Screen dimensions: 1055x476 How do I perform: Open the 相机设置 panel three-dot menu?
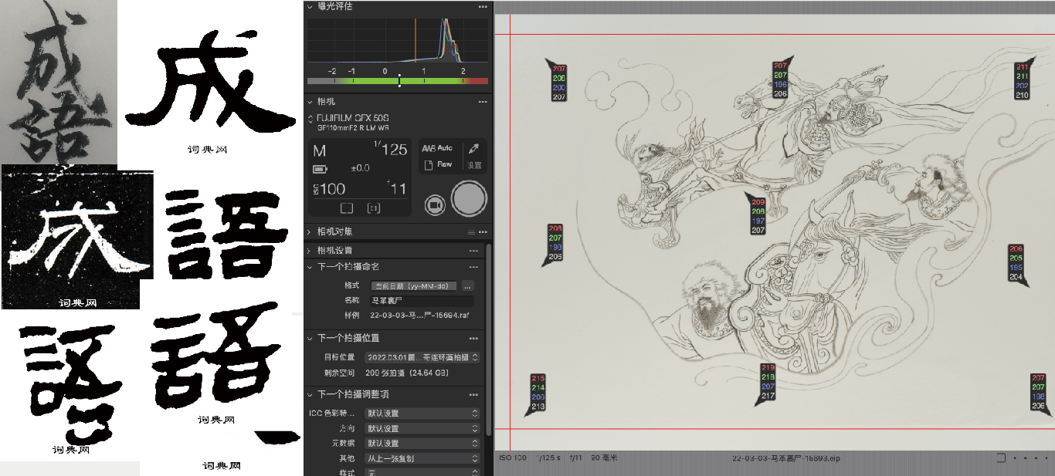click(x=473, y=251)
